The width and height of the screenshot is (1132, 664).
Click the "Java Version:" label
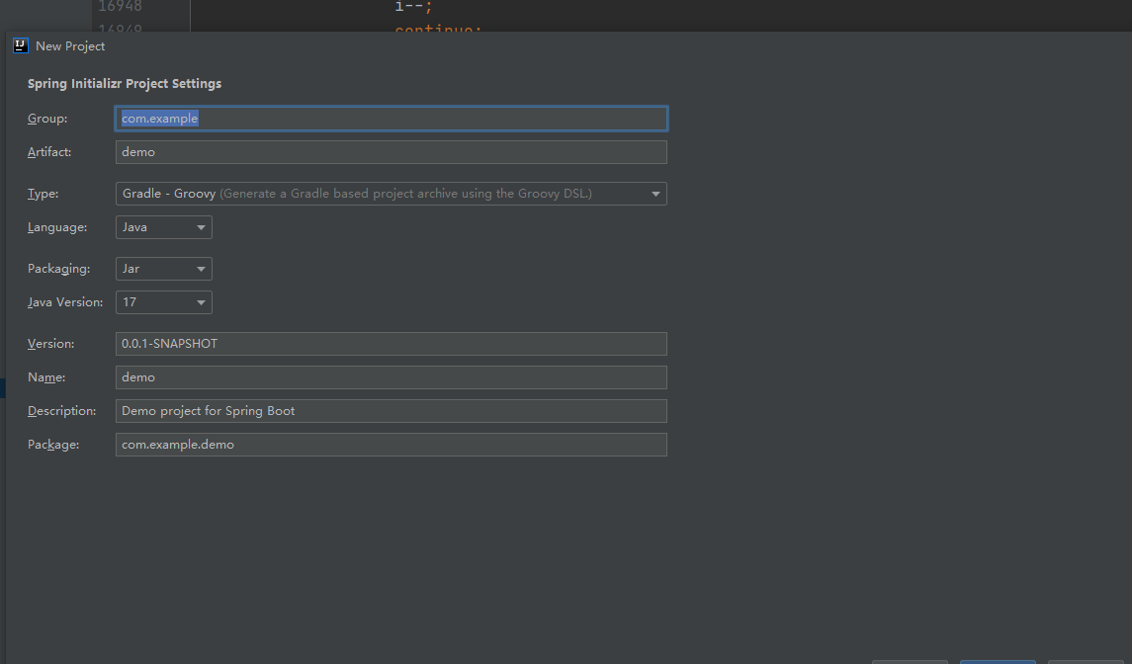(x=65, y=302)
